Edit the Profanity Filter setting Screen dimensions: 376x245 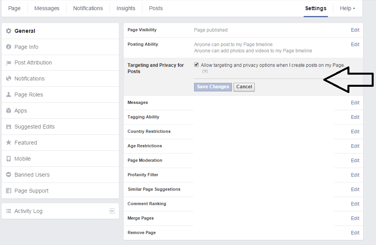(x=355, y=175)
